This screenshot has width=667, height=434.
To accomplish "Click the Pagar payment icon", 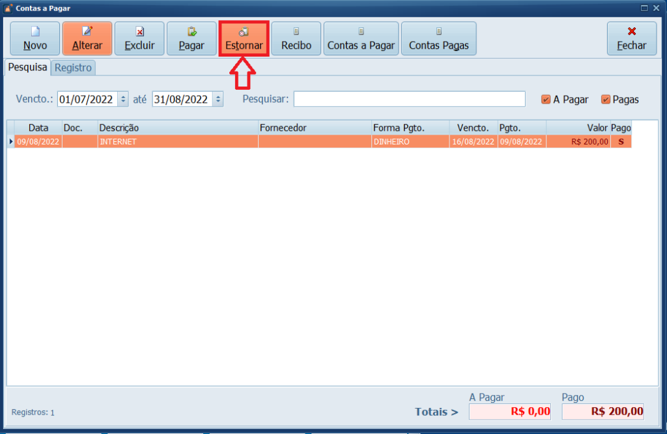I will point(191,31).
